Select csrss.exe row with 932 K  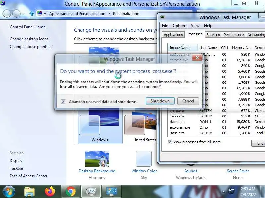(216, 116)
